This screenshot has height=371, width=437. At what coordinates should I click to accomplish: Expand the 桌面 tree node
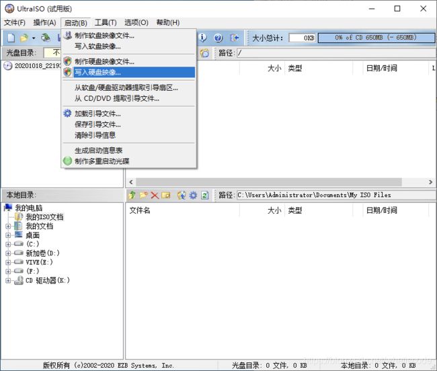click(x=8, y=235)
